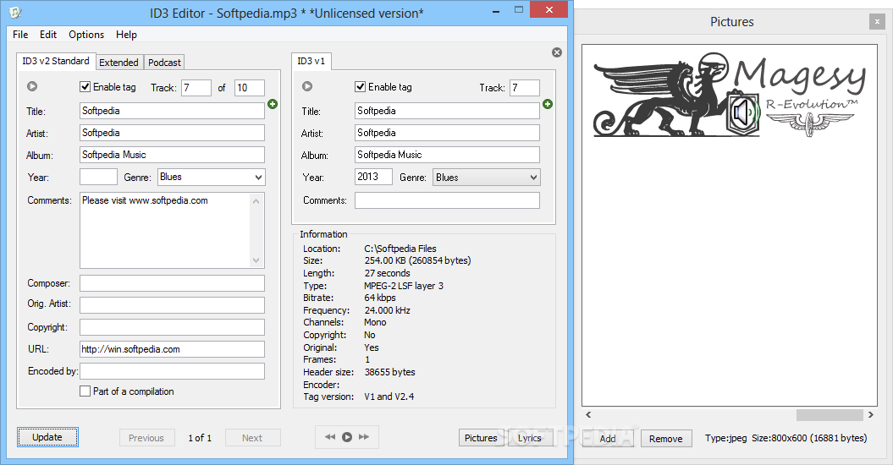Open the Help menu
Viewport: 893px width, 465px height.
(x=126, y=34)
